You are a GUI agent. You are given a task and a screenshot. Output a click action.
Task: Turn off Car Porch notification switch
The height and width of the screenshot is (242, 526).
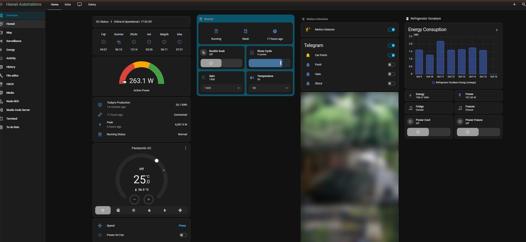pyautogui.click(x=391, y=55)
